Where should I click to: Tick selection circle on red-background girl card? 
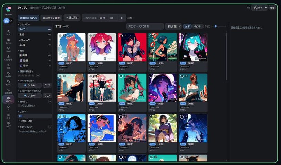point(121,36)
